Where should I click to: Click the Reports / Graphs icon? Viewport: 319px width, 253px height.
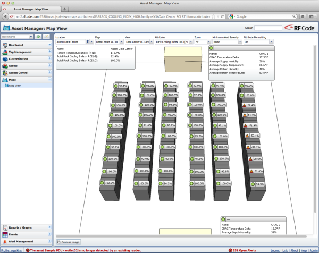tap(5, 227)
